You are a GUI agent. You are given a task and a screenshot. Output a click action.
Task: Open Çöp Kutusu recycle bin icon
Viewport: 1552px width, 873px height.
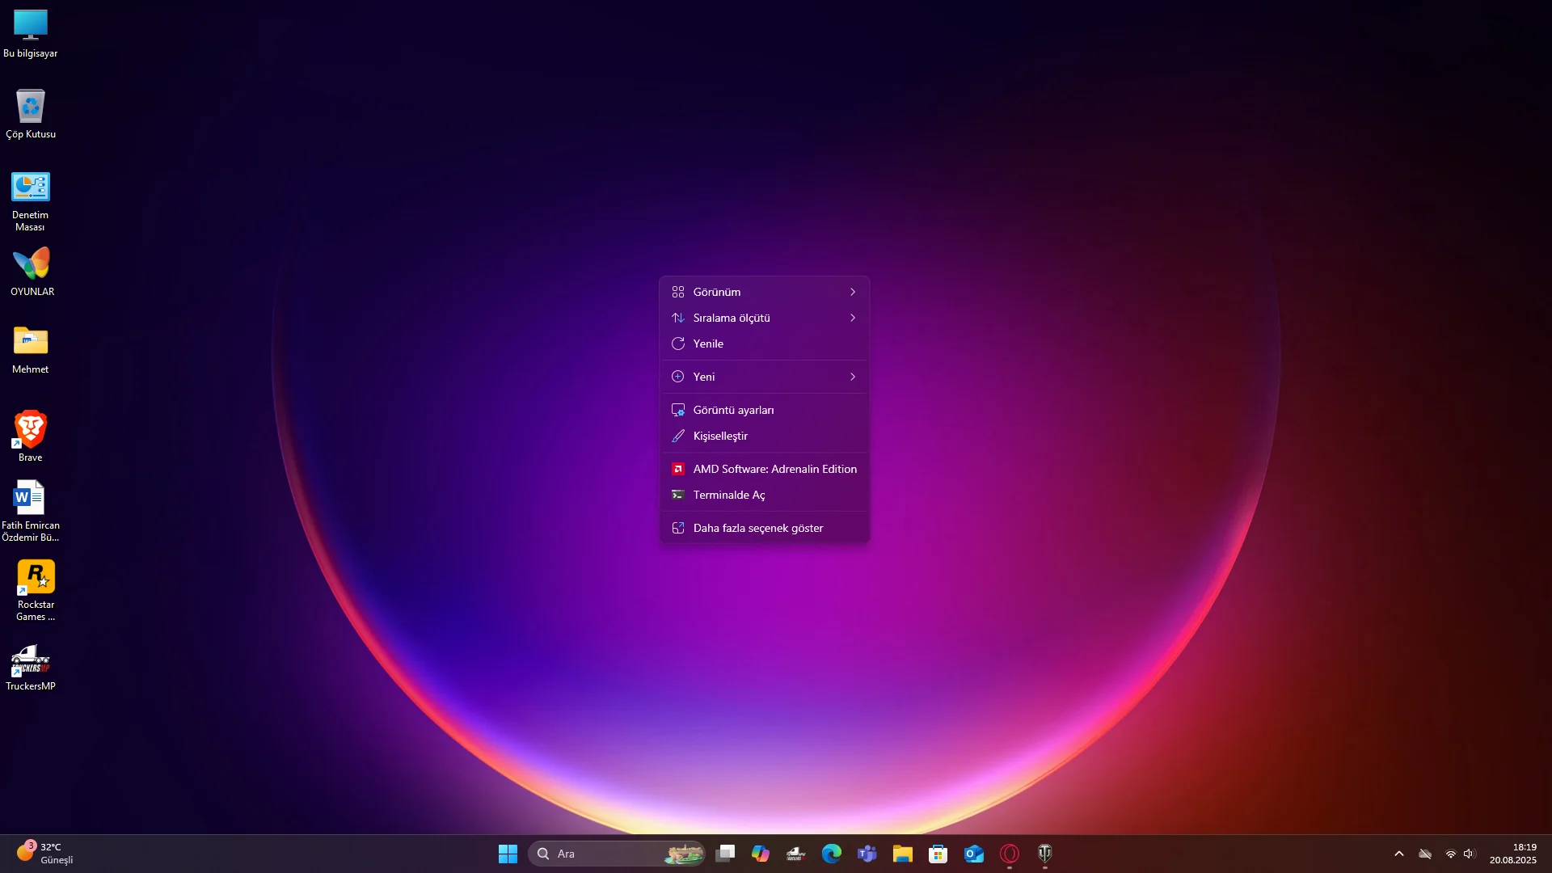[31, 108]
